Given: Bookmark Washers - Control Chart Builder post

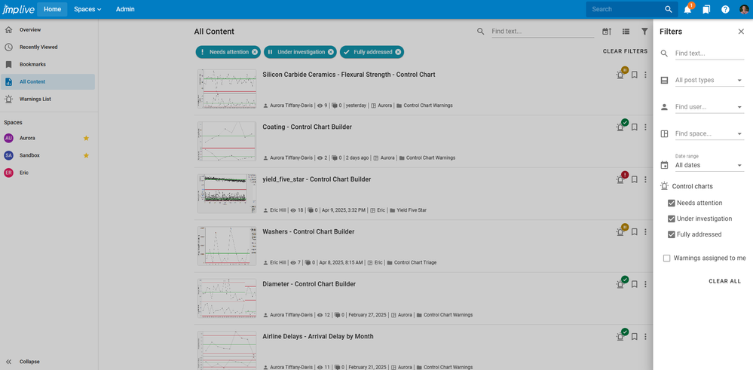Looking at the screenshot, I should click(635, 232).
